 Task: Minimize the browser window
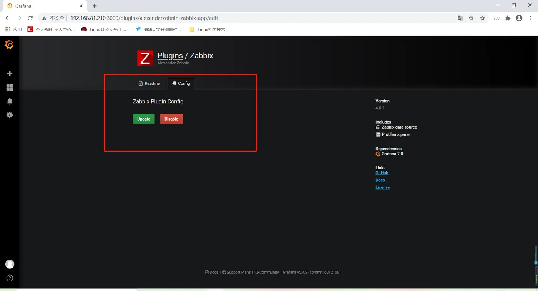coord(498,5)
